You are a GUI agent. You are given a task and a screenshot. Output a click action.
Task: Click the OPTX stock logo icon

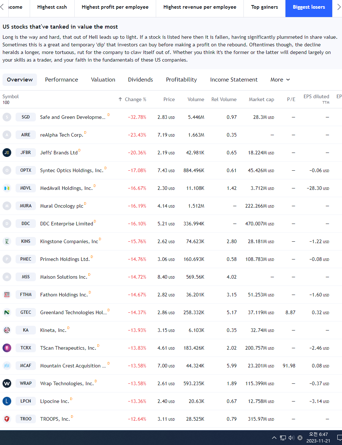pos(7,170)
